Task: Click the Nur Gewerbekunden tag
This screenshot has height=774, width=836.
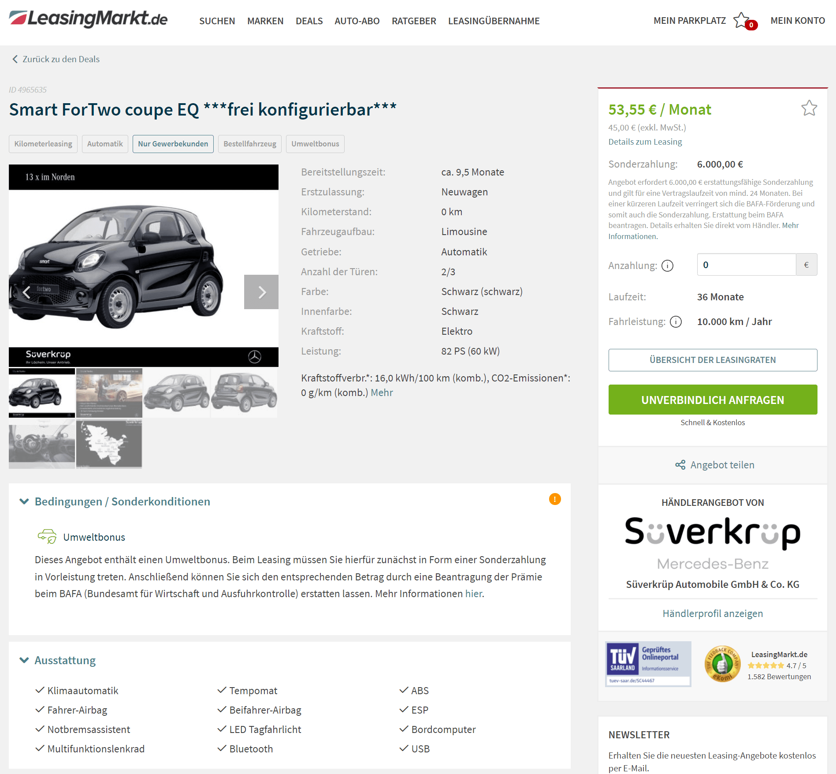Action: coord(173,144)
